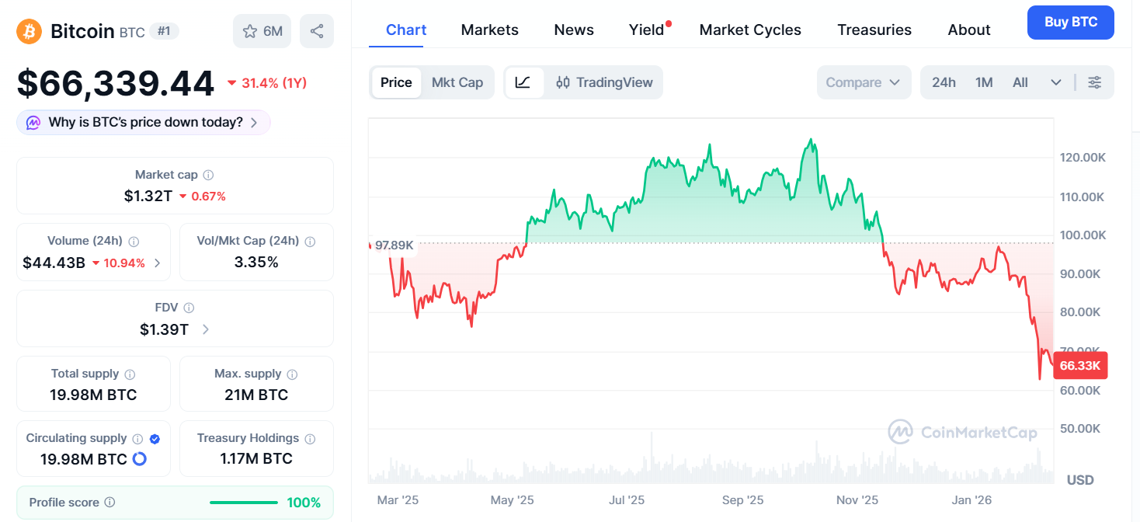Image resolution: width=1140 pixels, height=522 pixels.
Task: Go to the Treasuries tab
Action: point(874,30)
